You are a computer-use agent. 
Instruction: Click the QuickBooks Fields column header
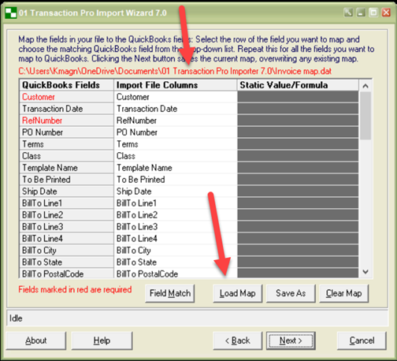(x=66, y=85)
